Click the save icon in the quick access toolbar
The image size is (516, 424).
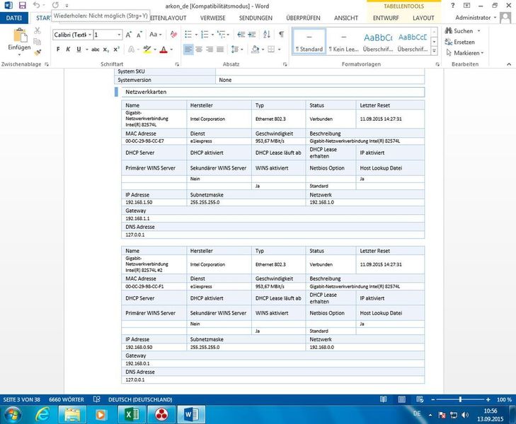point(21,5)
